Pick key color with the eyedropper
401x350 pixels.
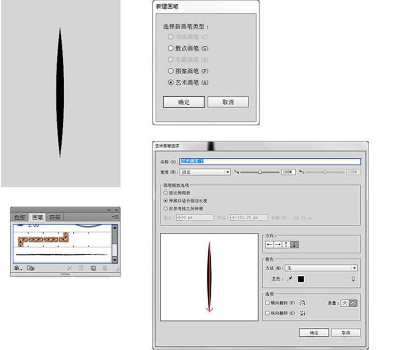[x=289, y=279]
